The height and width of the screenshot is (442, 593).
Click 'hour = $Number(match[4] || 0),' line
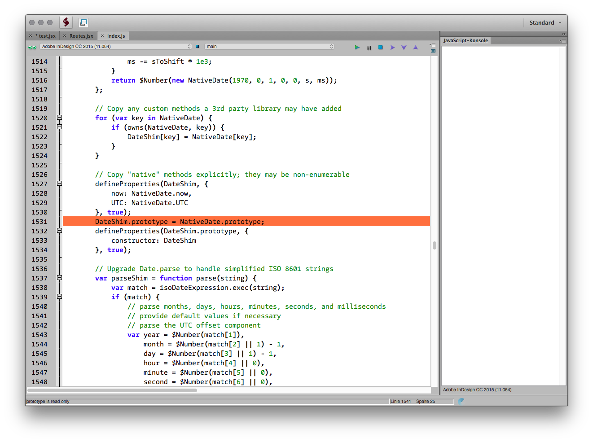(204, 363)
